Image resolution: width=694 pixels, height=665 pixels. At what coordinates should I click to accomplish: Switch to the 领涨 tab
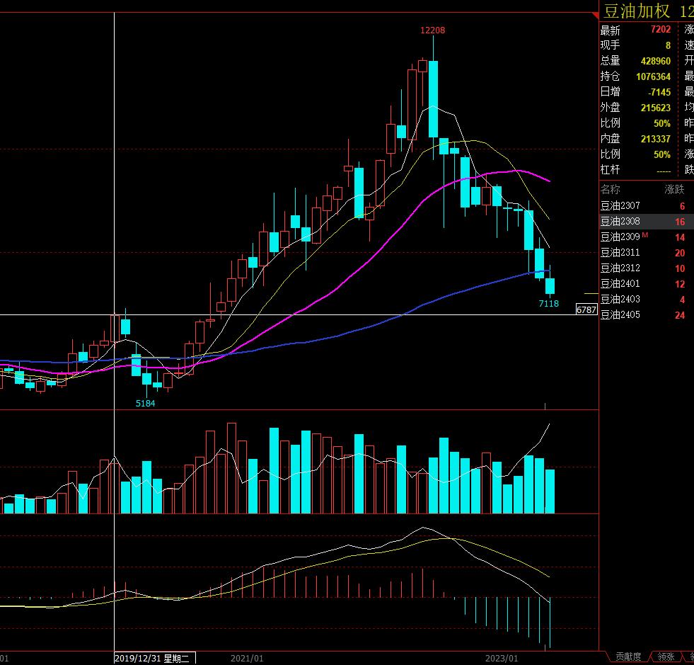click(x=664, y=657)
